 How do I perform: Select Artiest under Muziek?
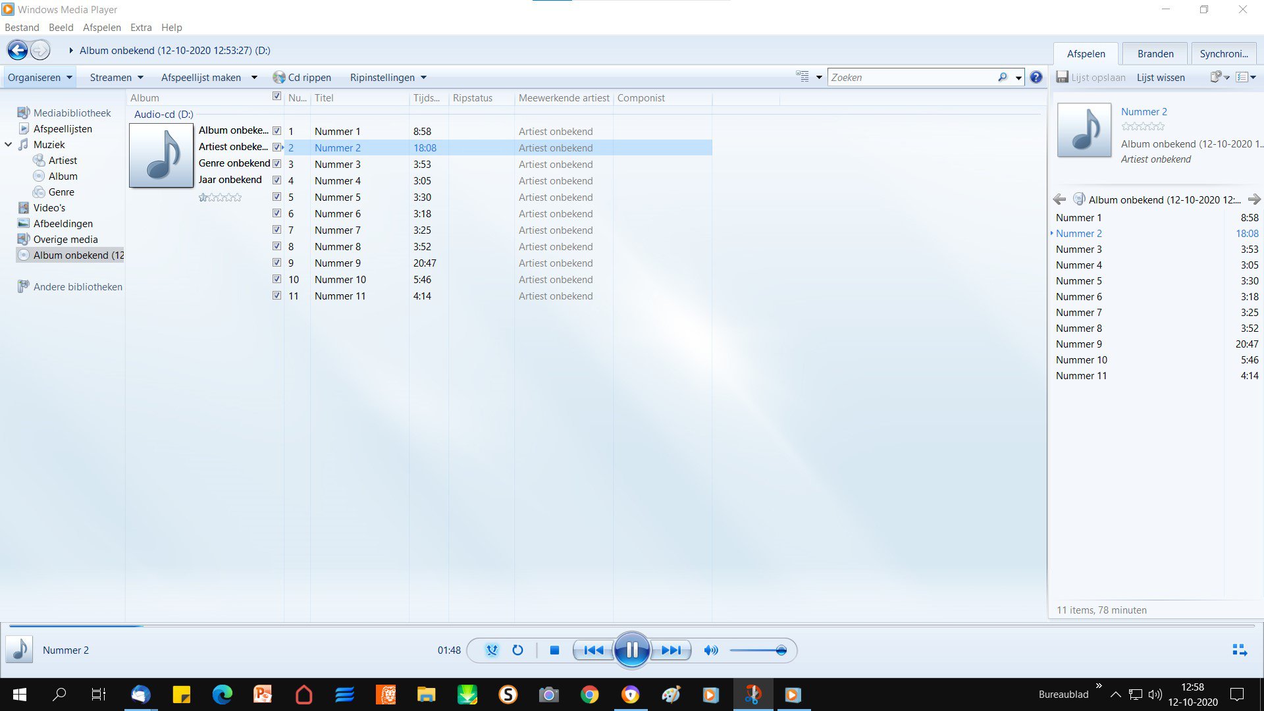[63, 160]
